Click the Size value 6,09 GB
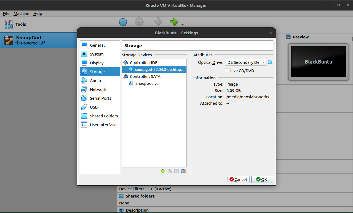This screenshot has width=353, height=213. point(234,91)
